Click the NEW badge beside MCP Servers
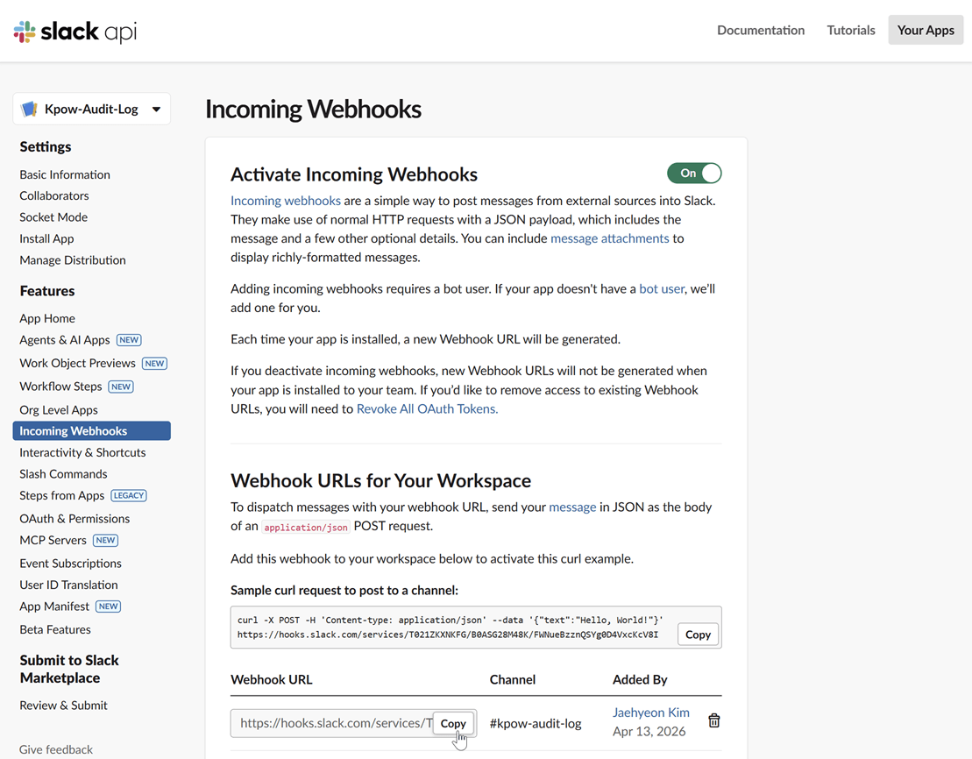 (x=105, y=540)
